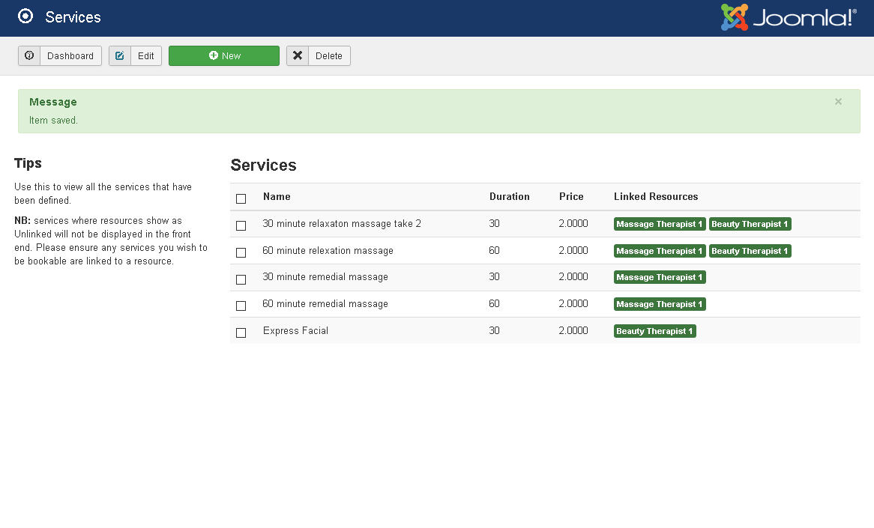Click the Dashboard button's info icon

pos(29,55)
